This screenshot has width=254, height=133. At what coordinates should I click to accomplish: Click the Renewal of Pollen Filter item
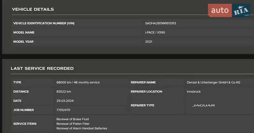tap(73, 124)
